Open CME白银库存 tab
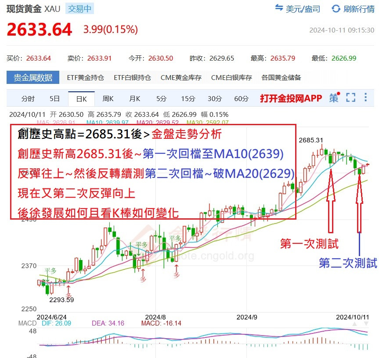Image resolution: width=379 pixels, height=358 pixels. 231,78
